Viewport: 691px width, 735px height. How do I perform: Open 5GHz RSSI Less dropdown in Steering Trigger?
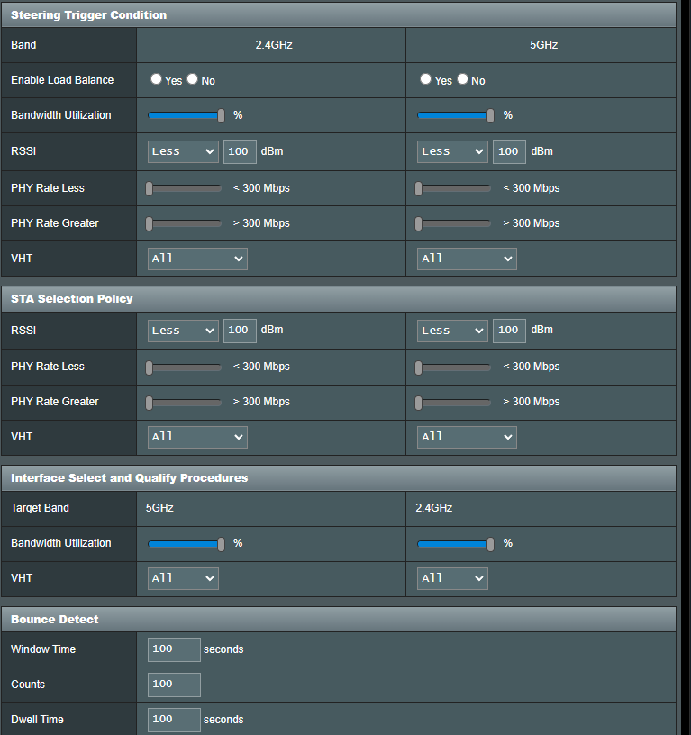pyautogui.click(x=452, y=151)
